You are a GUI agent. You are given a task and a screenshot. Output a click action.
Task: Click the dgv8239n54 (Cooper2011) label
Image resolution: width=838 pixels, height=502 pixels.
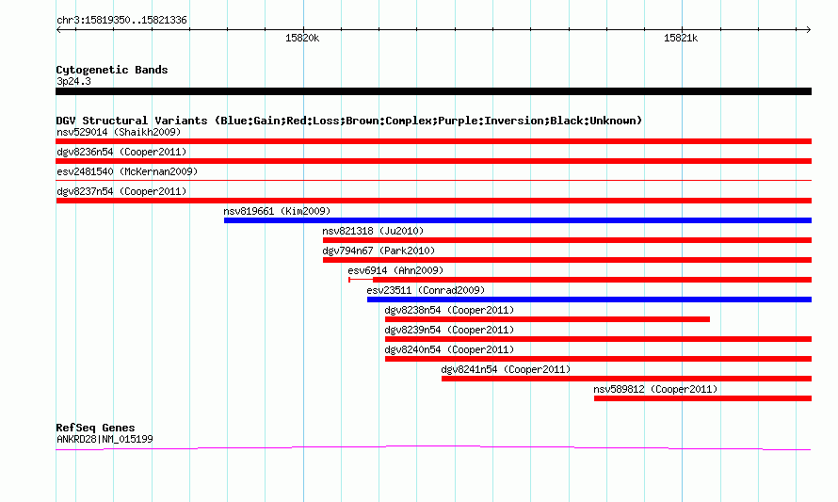coord(449,330)
